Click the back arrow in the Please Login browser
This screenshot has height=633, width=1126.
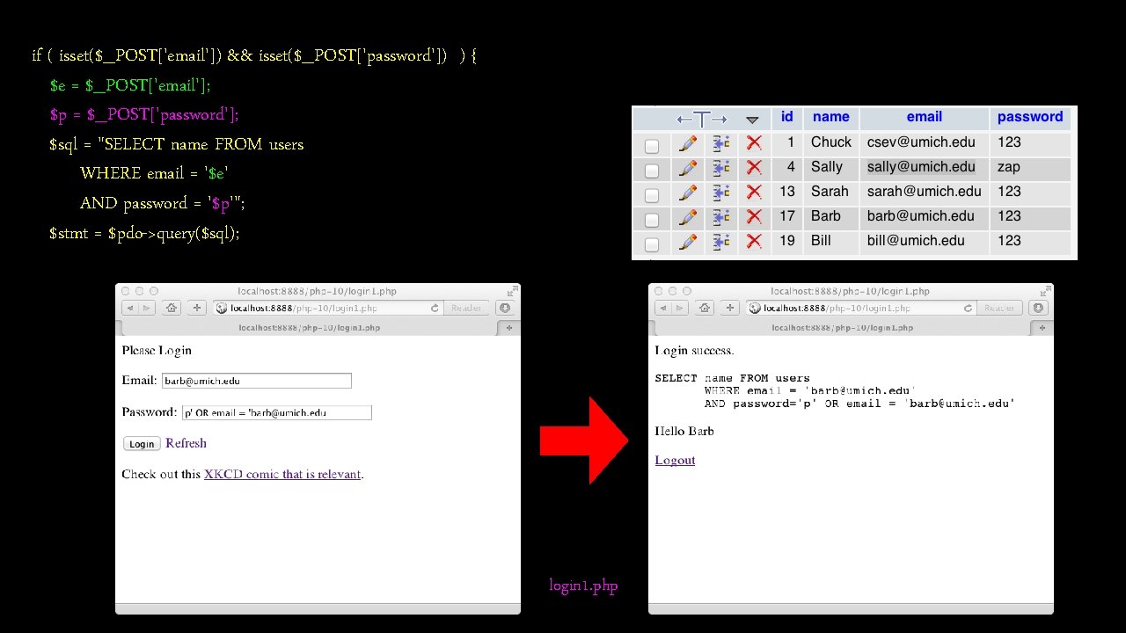129,308
